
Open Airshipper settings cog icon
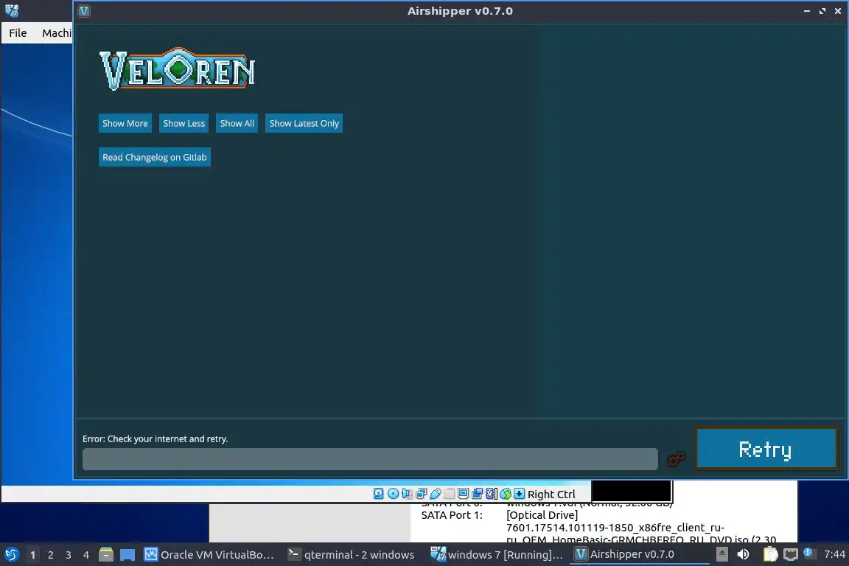[676, 459]
